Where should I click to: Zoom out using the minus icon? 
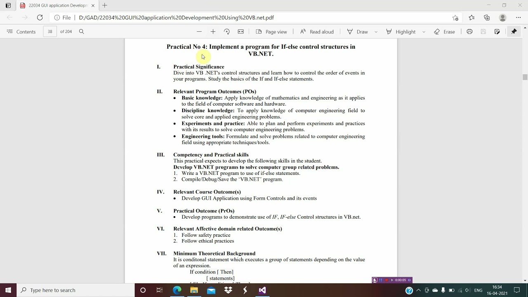pyautogui.click(x=199, y=32)
